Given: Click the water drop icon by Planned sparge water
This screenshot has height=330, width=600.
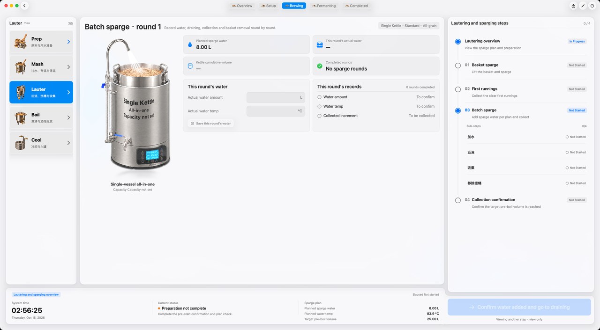Looking at the screenshot, I should coord(190,44).
